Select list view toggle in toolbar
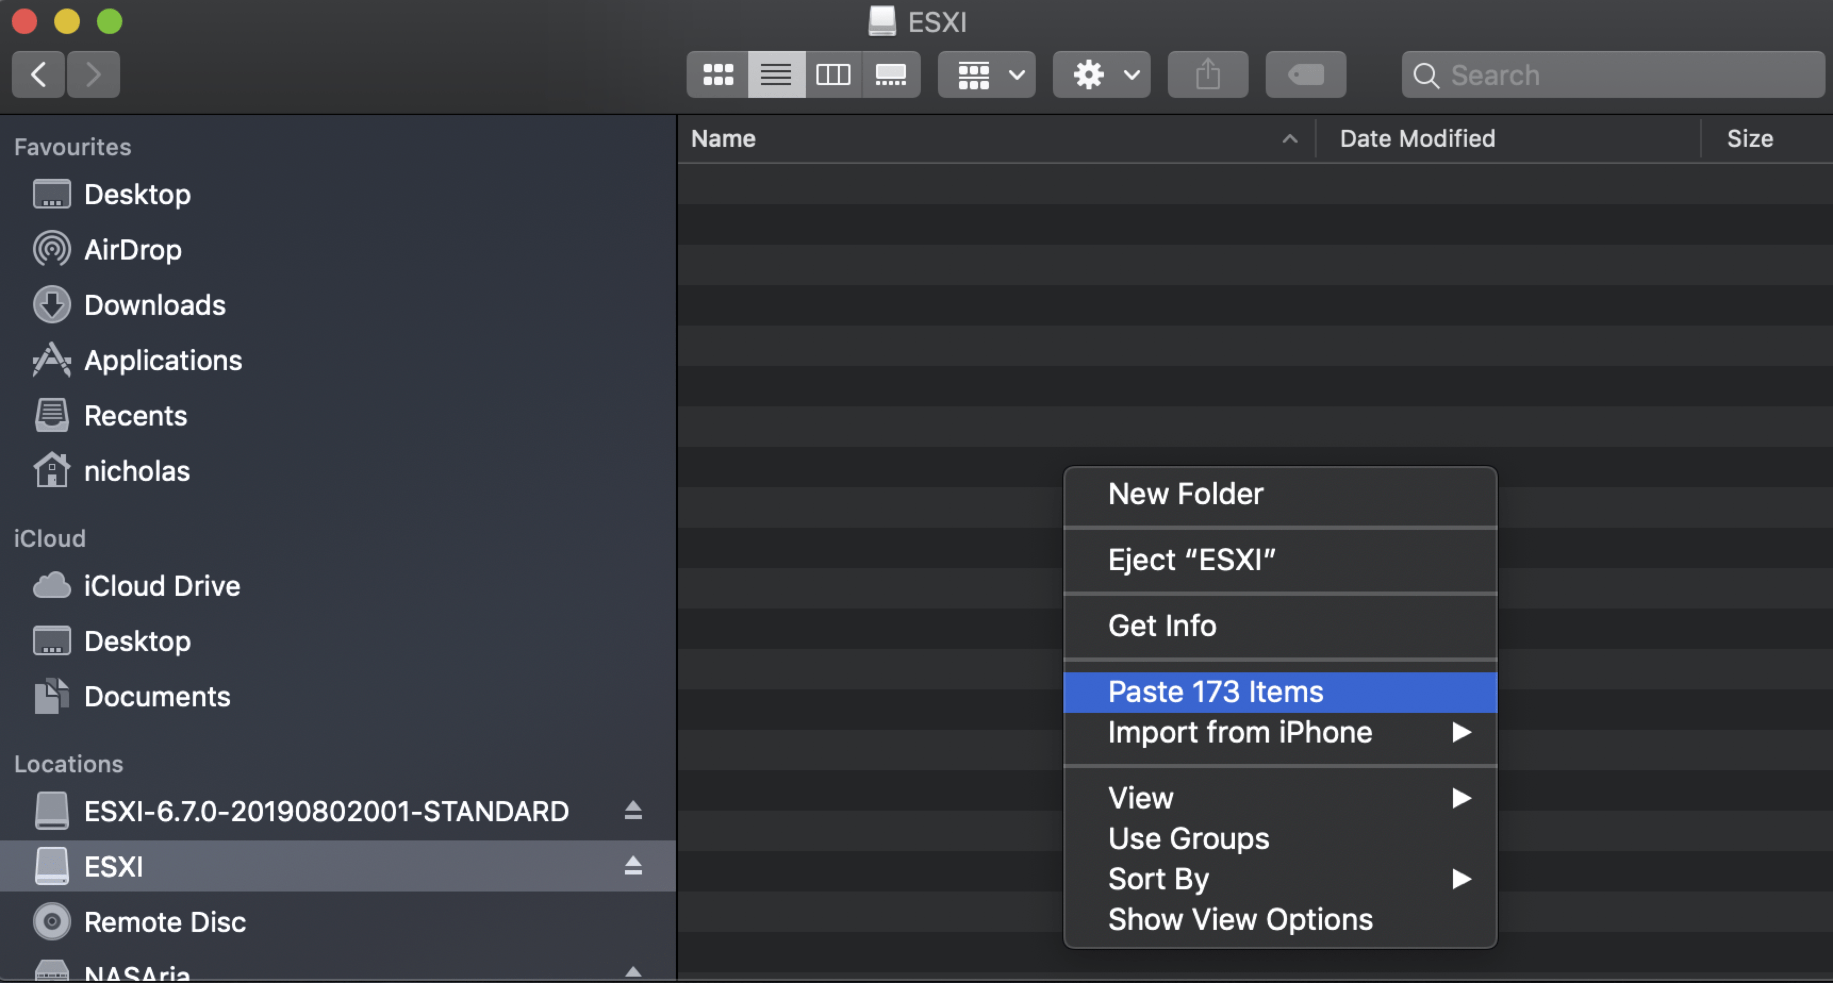Screen dimensions: 1833x983 (775, 74)
